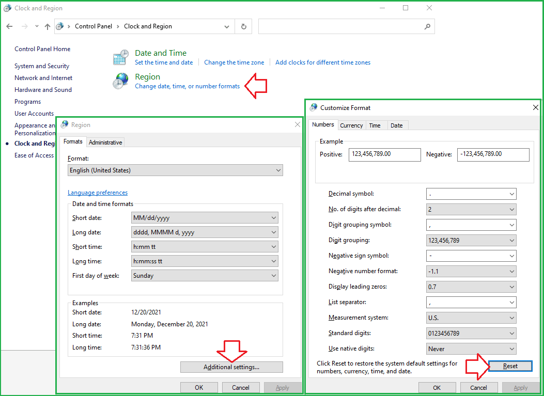The image size is (544, 396).
Task: Refresh the Control Panel view
Action: pos(243,26)
